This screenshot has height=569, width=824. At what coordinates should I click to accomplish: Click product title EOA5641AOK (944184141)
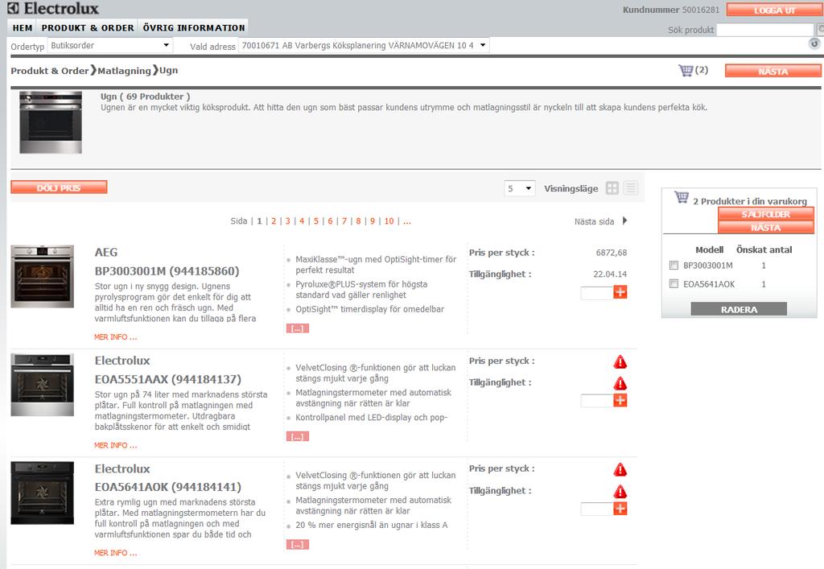click(167, 487)
